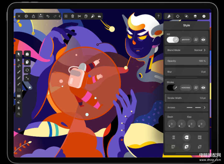Adjust the Blur 0 pt slider
The height and width of the screenshot is (164, 224).
[187, 72]
